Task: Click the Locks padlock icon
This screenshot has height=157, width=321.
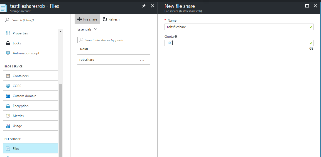Action: 8,43
